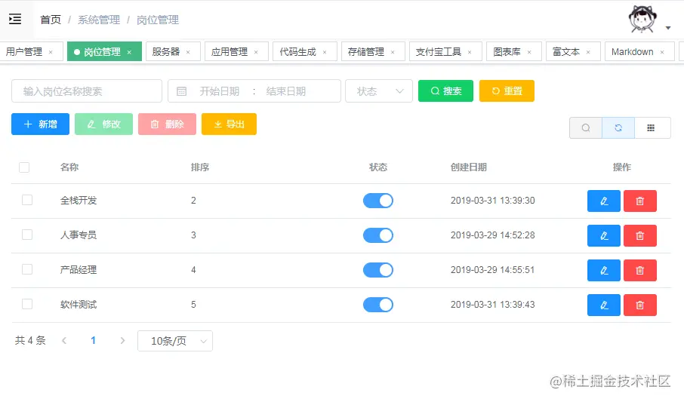Click the delete icon for 软件测试

click(x=640, y=305)
